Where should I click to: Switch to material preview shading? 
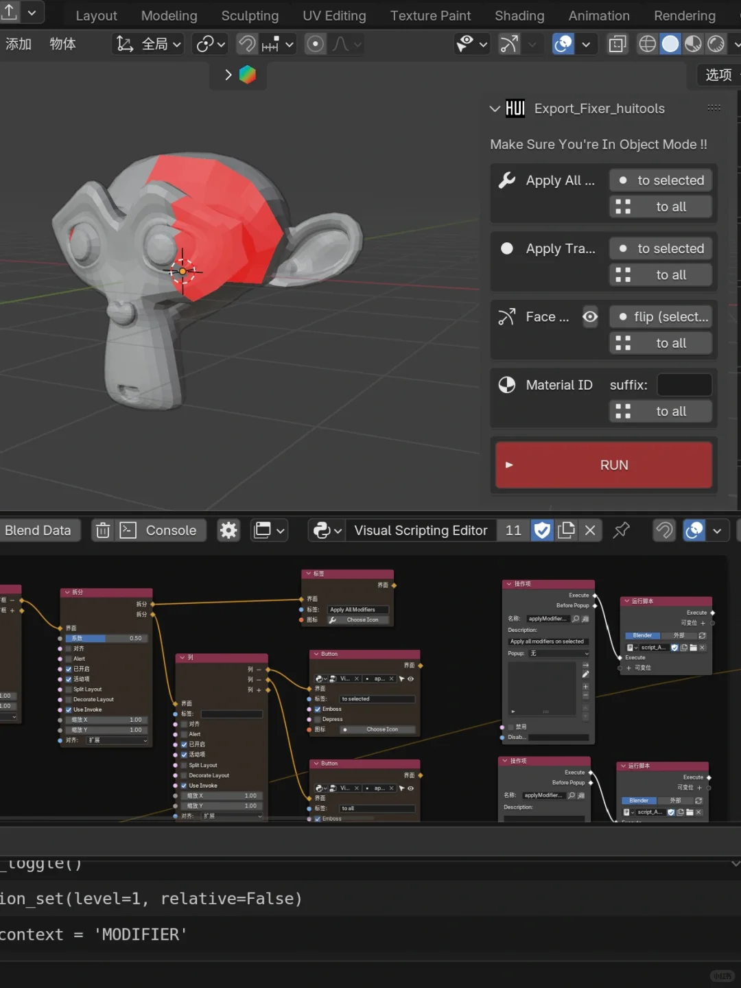(693, 45)
